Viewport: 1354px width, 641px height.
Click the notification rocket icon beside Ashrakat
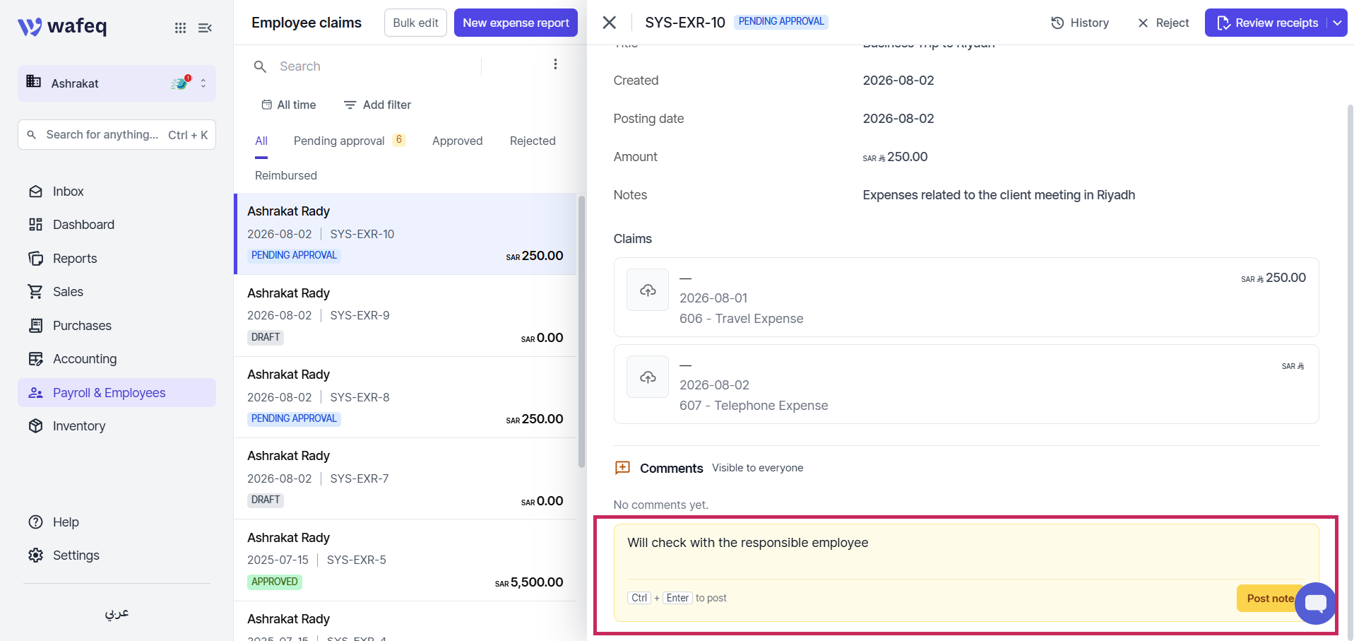coord(182,83)
